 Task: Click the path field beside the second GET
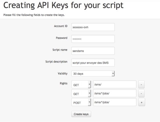point(115,93)
